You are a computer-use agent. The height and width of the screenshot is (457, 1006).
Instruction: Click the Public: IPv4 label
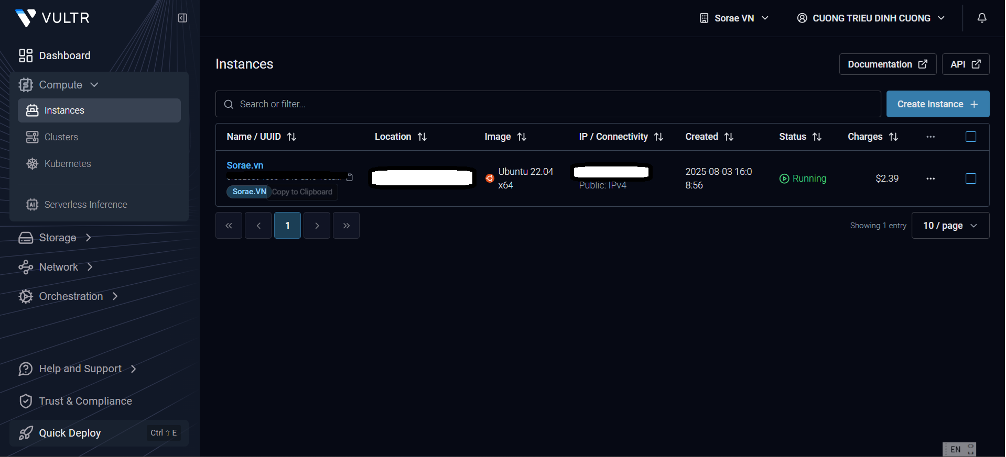pyautogui.click(x=602, y=185)
